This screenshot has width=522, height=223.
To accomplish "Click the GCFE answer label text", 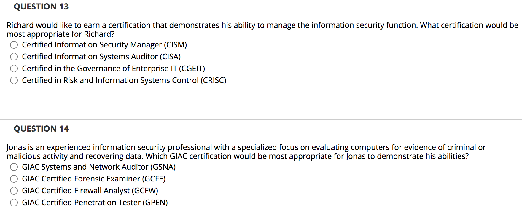I will pyautogui.click(x=94, y=179).
